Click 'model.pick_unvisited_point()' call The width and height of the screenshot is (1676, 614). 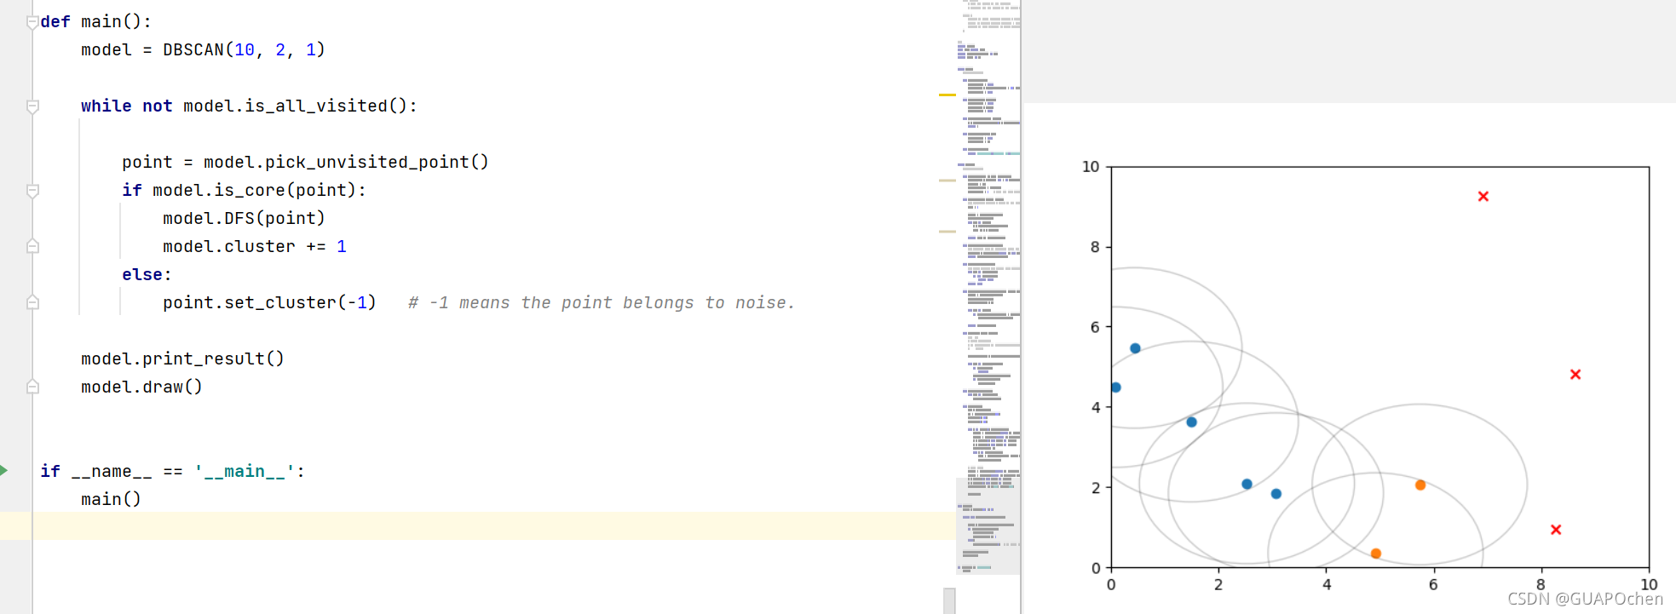click(346, 162)
